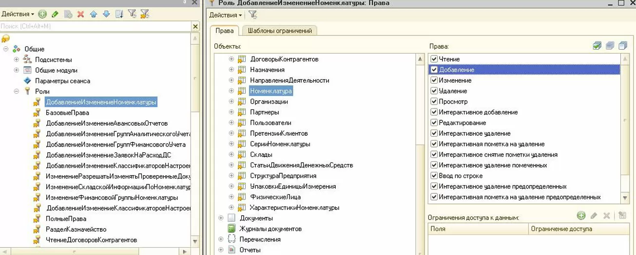Screen dimensions: 636x255
Task: Expand the Подсистемы node
Action: click(17, 59)
